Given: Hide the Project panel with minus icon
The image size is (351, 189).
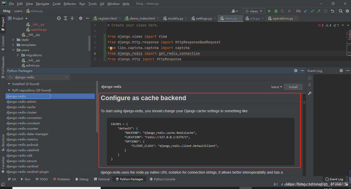Looking at the screenshot, I should tap(87, 18).
